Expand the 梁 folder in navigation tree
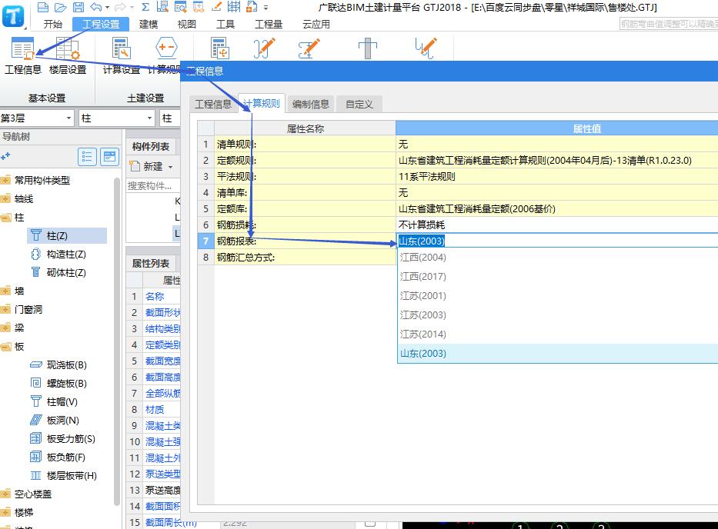718x529 pixels. [x=5, y=328]
